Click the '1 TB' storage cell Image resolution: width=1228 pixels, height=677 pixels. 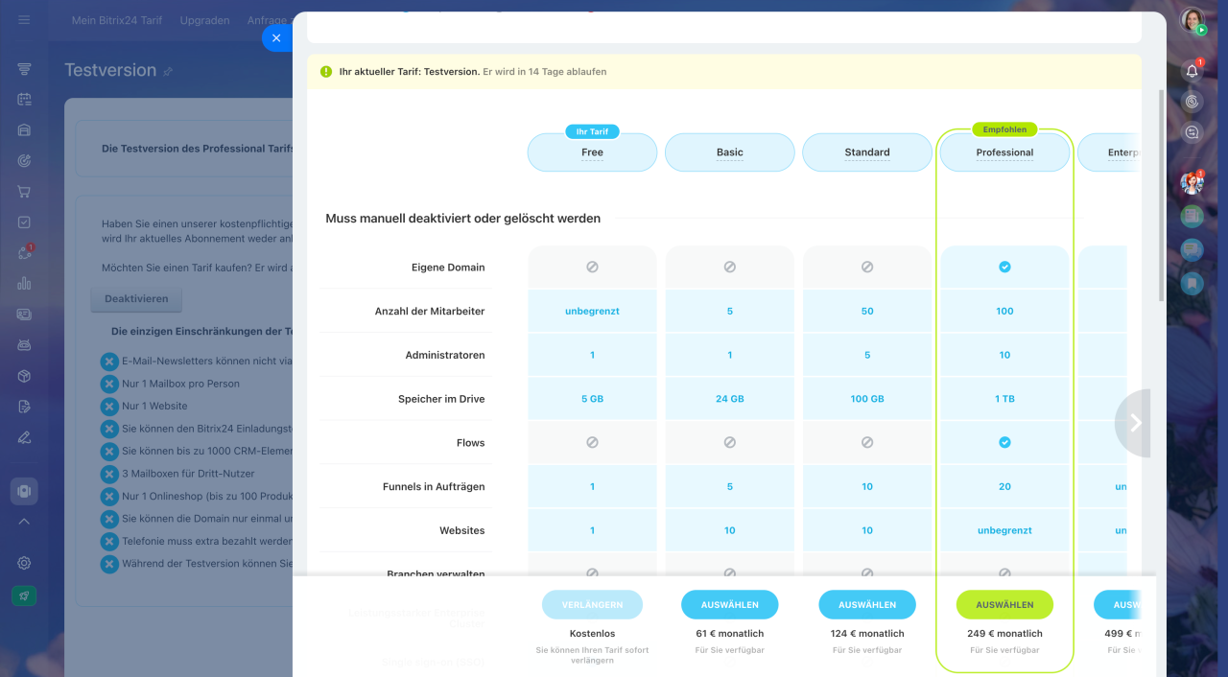(x=1004, y=399)
